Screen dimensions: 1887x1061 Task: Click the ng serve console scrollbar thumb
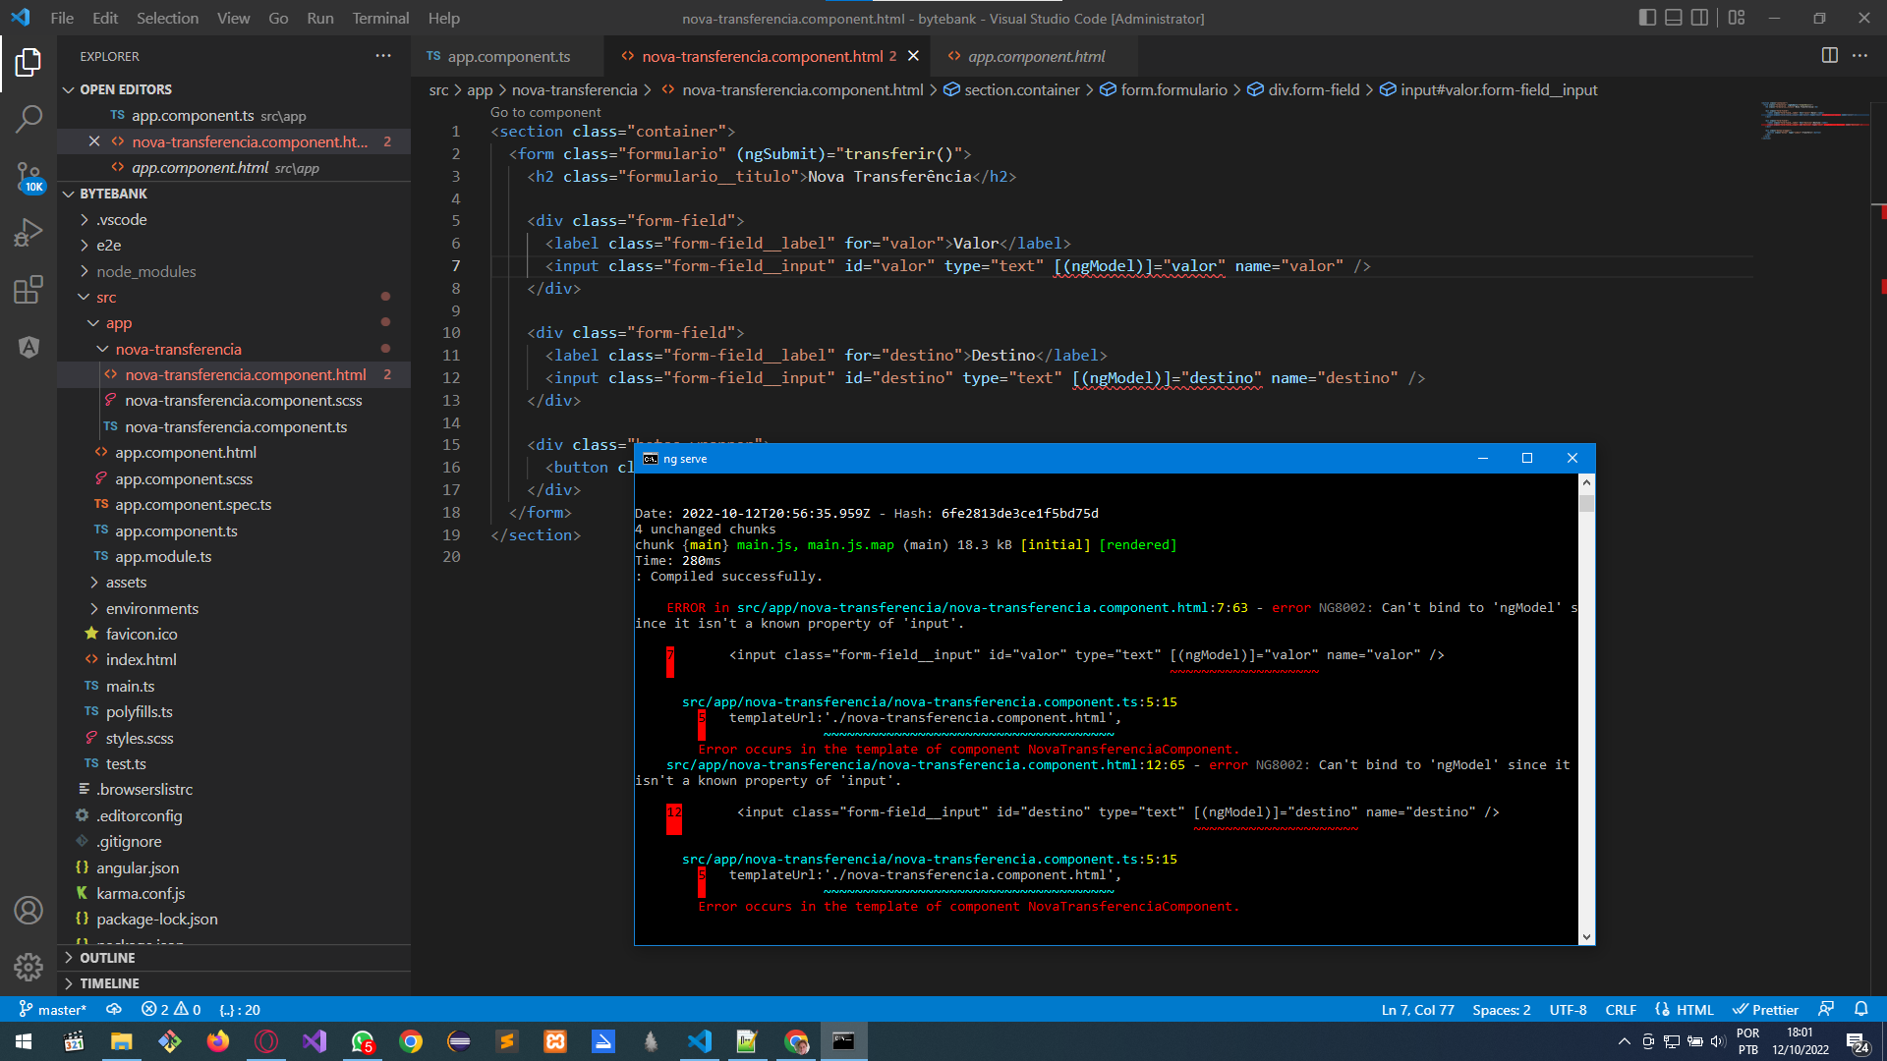pos(1586,503)
